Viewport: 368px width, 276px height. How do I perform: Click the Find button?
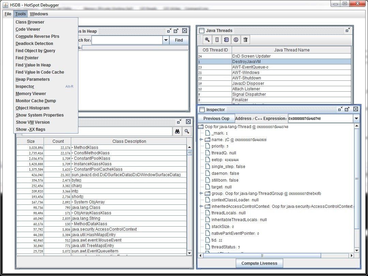coord(179,40)
